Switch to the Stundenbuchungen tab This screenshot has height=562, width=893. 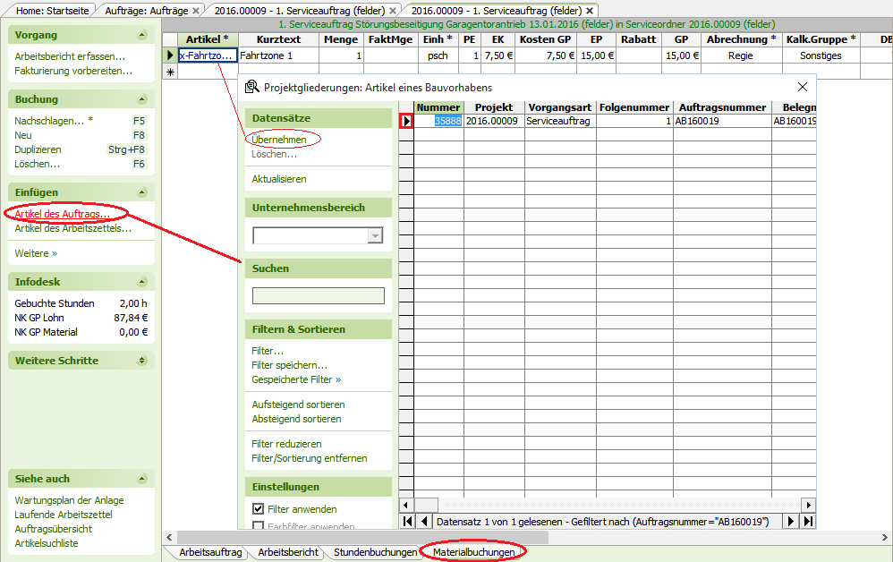pos(375,552)
